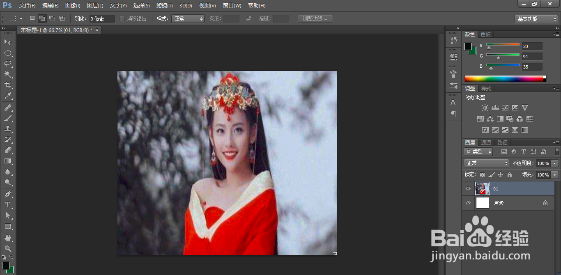The image size is (561, 275).
Task: Select the Path Selection tool
Action: [8, 215]
